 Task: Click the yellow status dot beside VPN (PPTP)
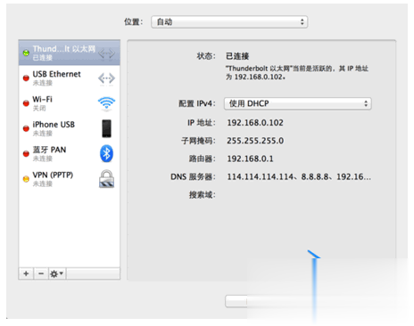click(26, 179)
